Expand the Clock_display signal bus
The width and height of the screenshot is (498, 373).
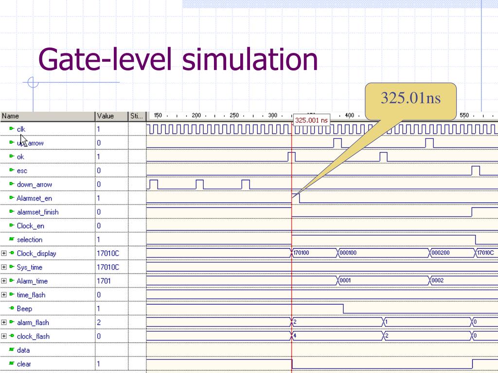pyautogui.click(x=4, y=253)
